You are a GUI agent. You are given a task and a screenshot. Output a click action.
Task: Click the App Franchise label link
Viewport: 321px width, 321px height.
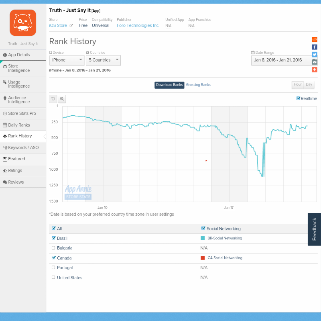[x=199, y=20]
